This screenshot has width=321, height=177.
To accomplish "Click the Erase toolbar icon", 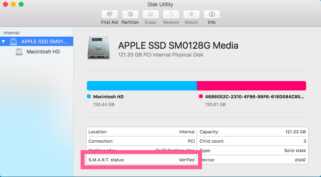I will (150, 15).
